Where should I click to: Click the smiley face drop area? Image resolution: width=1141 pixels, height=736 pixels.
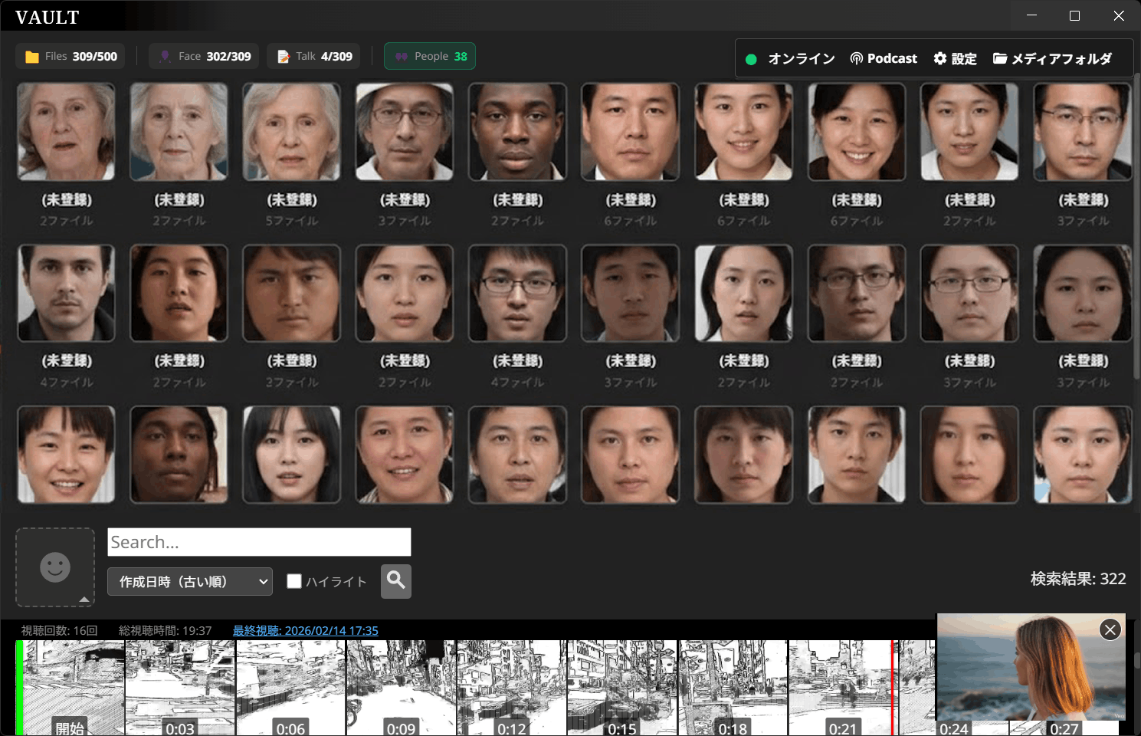pyautogui.click(x=55, y=567)
